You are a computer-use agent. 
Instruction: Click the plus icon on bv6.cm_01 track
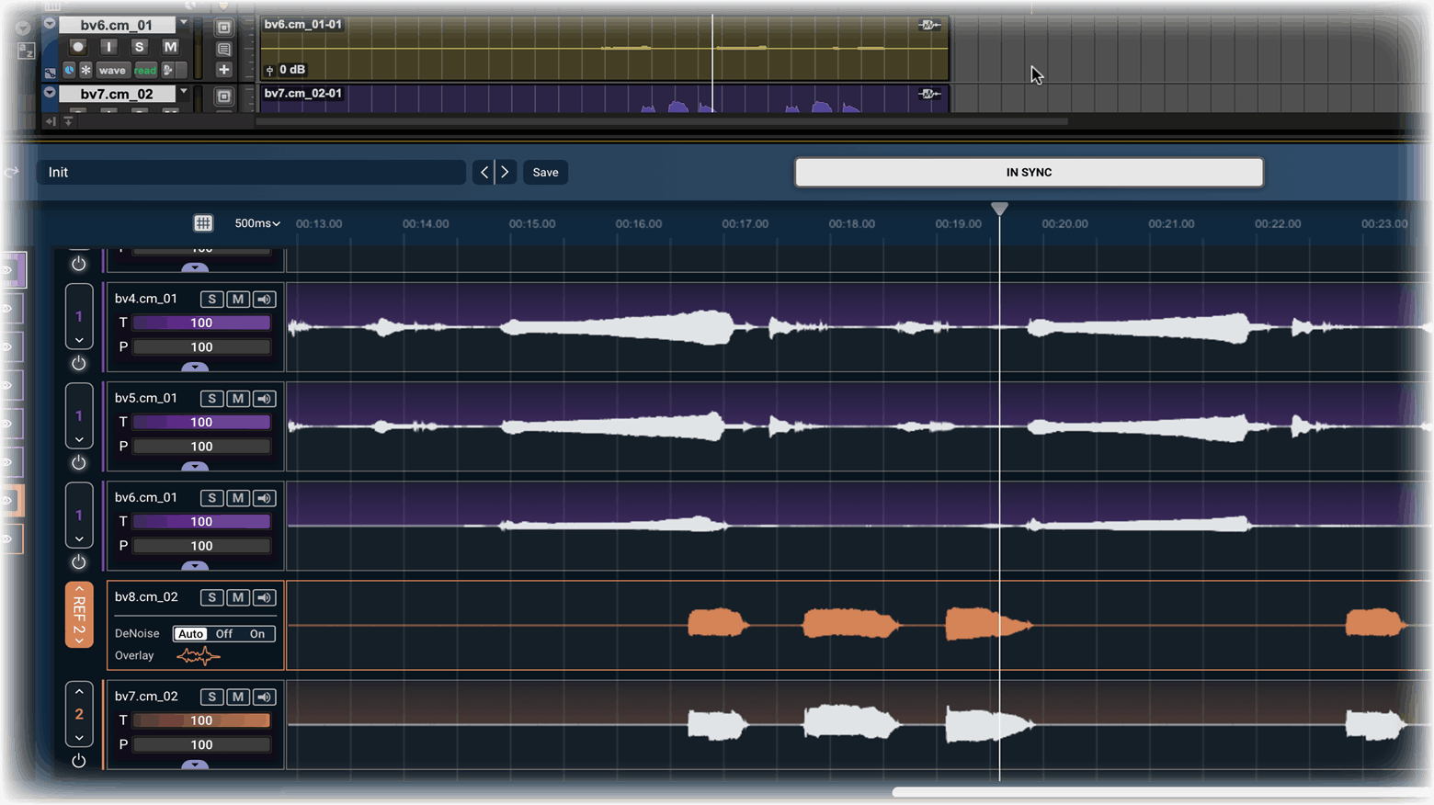click(223, 70)
